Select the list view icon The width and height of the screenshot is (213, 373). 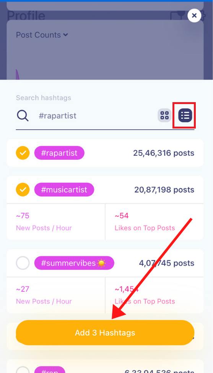tap(185, 116)
